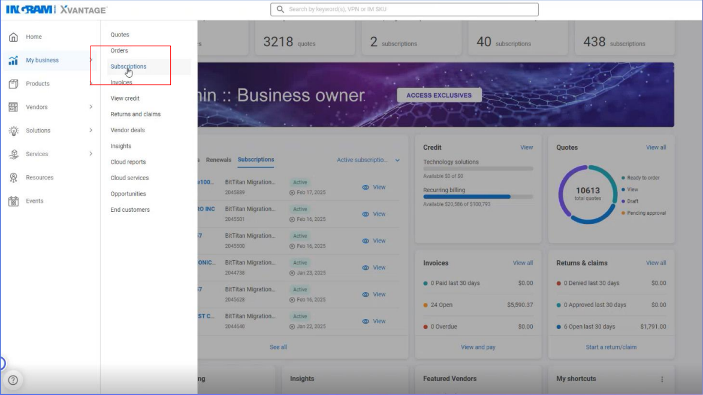Click View link for subscription 2045889
703x395 pixels.
[x=379, y=187]
